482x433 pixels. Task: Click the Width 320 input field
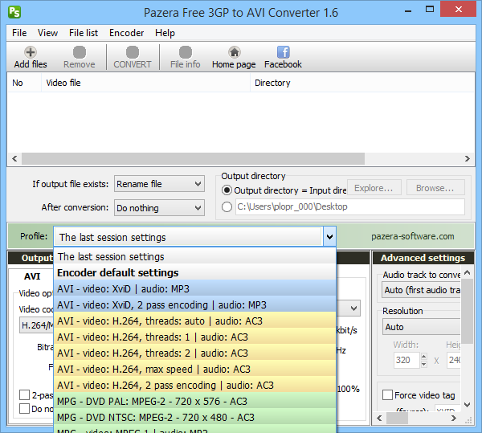point(406,360)
